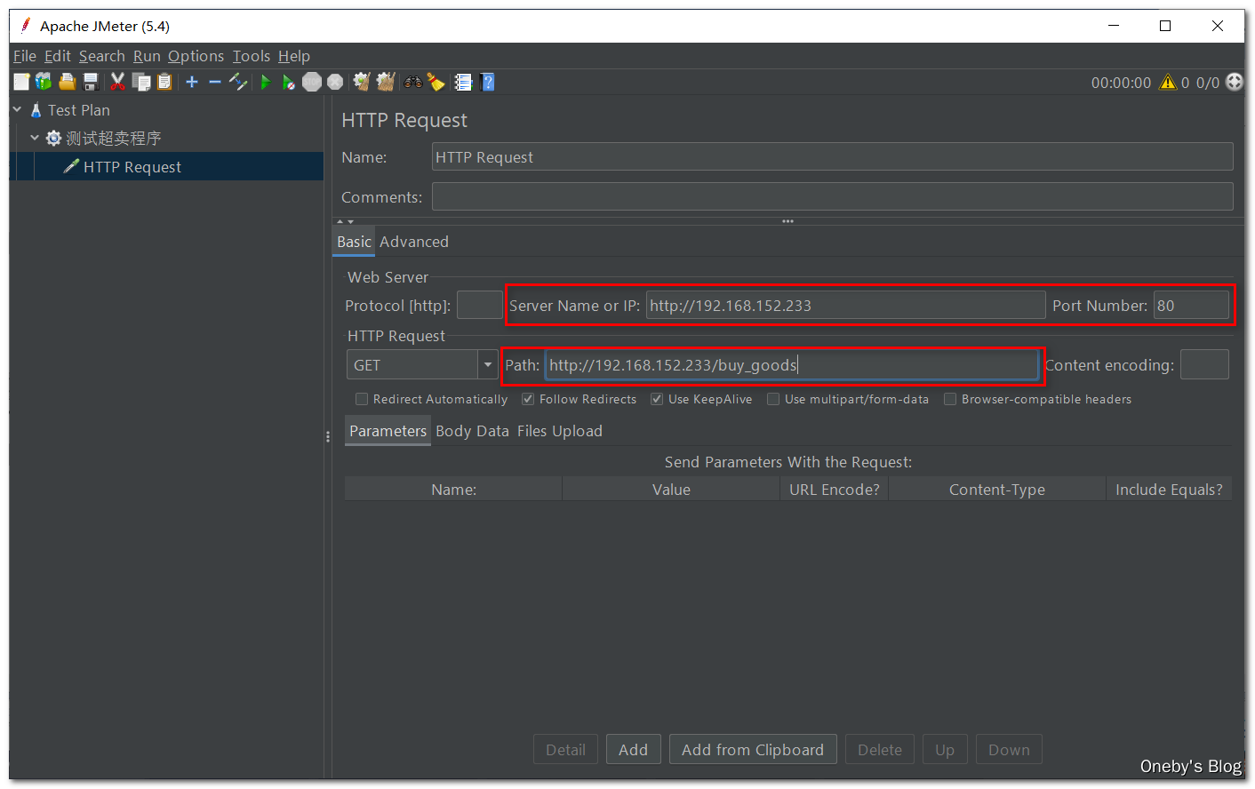Open the Options menu
The width and height of the screenshot is (1255, 789).
coord(196,56)
